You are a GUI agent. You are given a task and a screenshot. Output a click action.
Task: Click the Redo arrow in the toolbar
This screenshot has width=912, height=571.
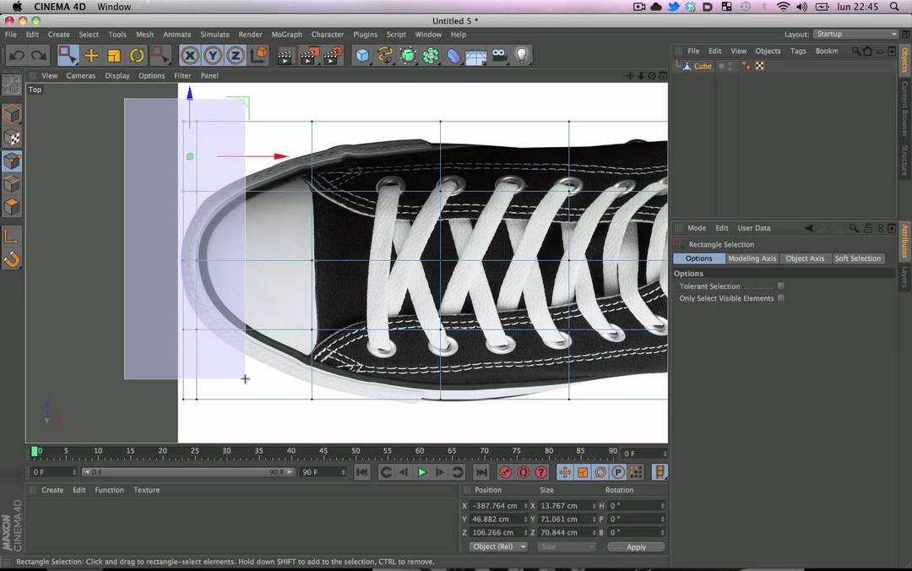tap(39, 56)
